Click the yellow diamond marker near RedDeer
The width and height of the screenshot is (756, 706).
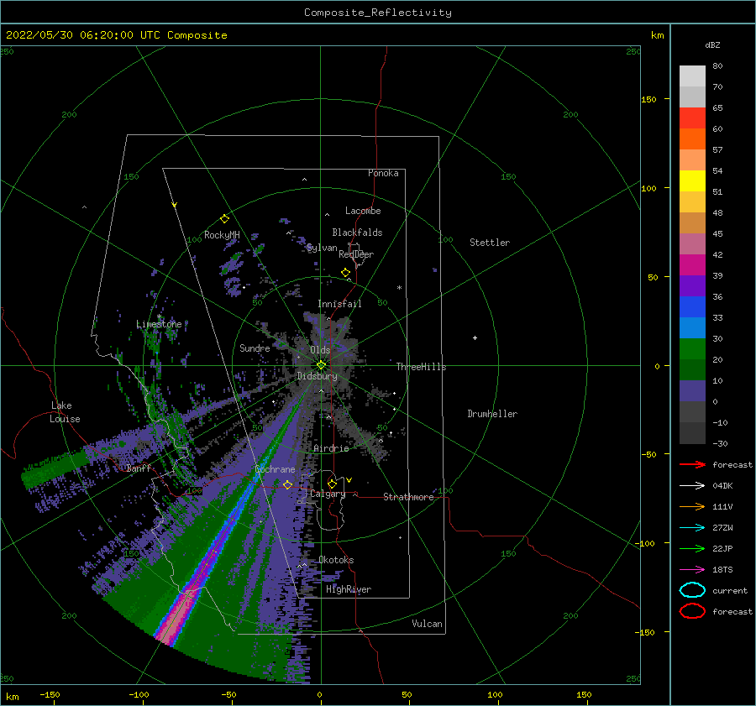point(345,273)
